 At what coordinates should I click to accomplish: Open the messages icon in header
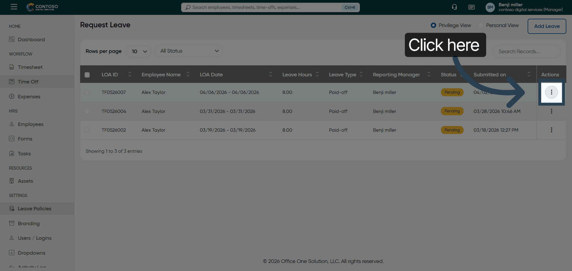coord(471,7)
